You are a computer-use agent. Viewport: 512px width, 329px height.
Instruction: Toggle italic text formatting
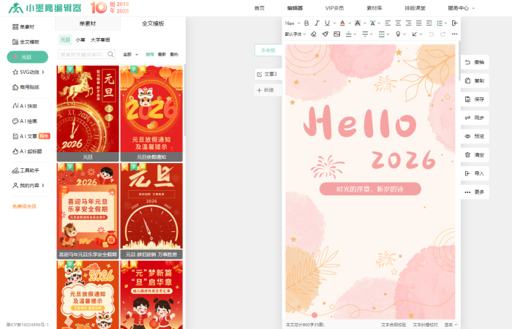pos(317,23)
